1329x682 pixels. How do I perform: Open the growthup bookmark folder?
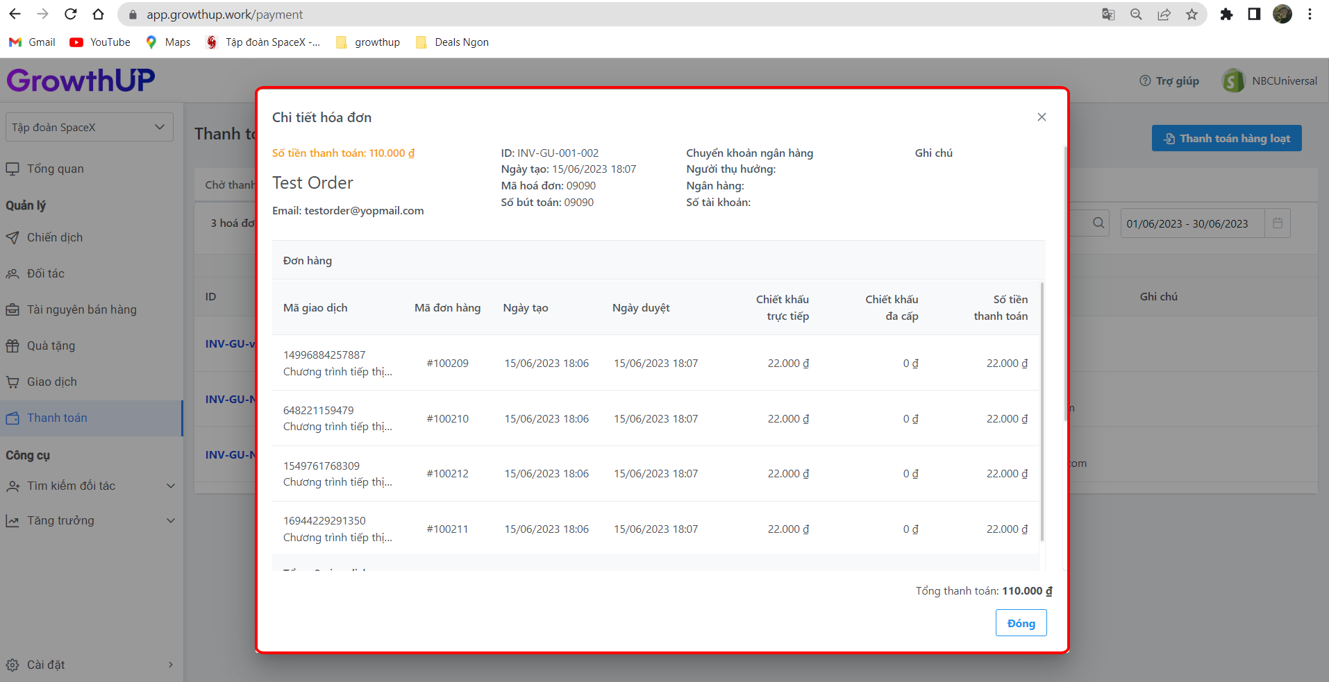point(367,42)
